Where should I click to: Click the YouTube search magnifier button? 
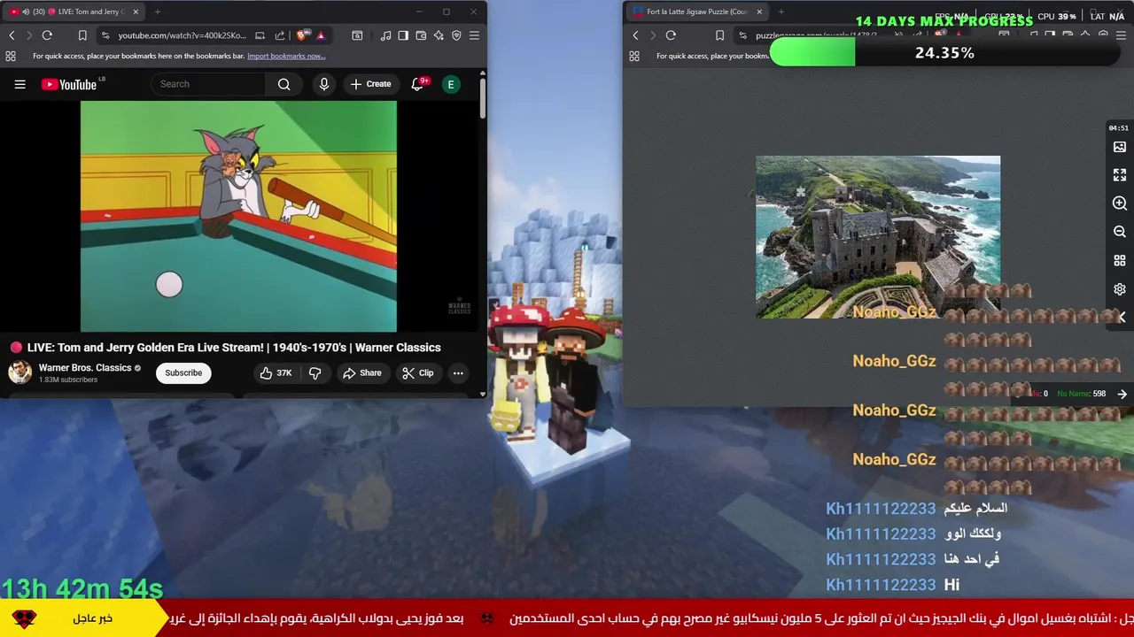[283, 84]
